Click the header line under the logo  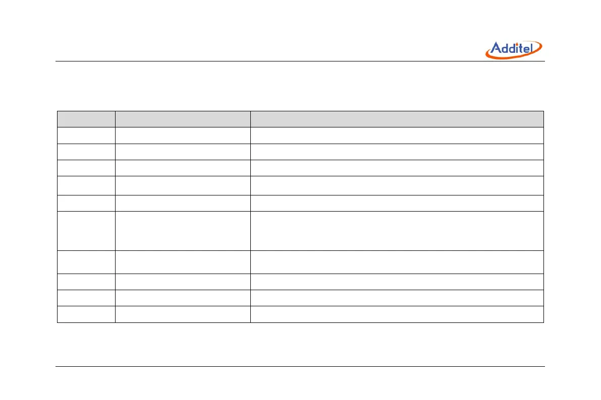300,62
